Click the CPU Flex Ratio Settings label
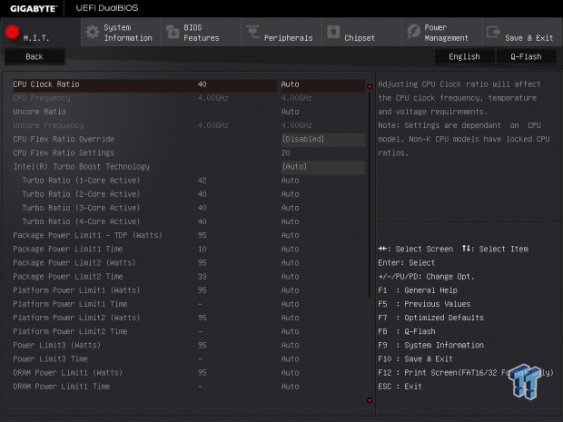563x422 pixels. point(64,152)
